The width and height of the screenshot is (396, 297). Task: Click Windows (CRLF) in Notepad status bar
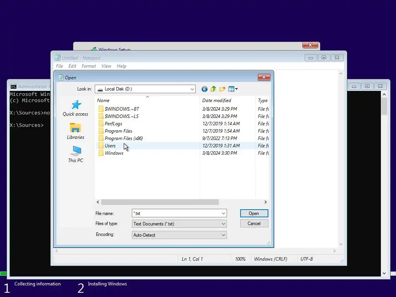coord(270,259)
